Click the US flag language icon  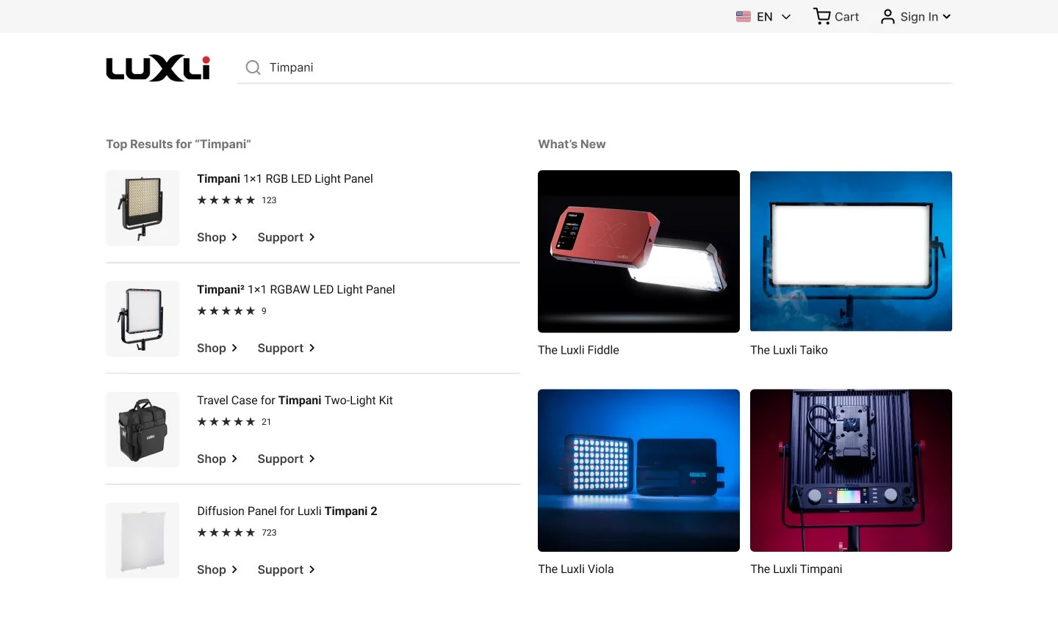(744, 17)
